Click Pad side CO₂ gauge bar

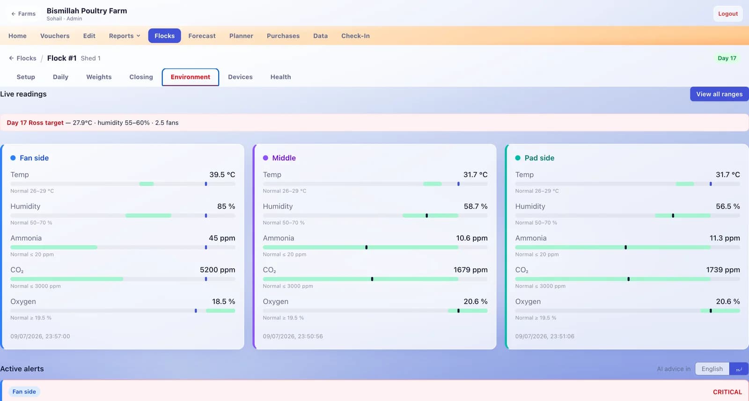point(627,279)
